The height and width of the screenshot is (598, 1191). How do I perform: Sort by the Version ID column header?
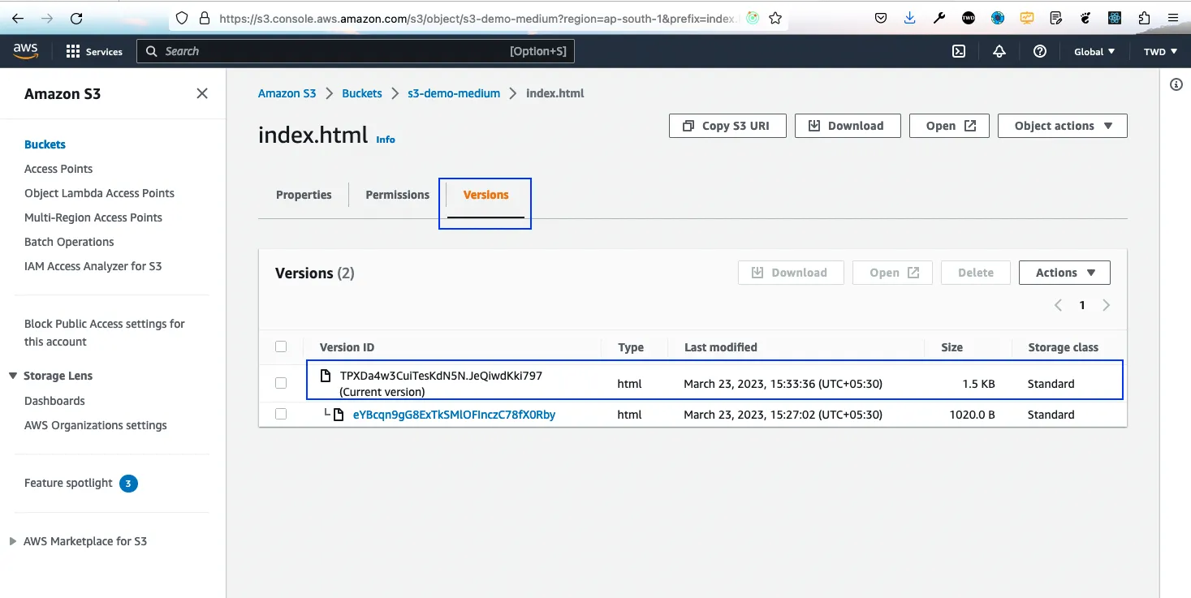347,347
